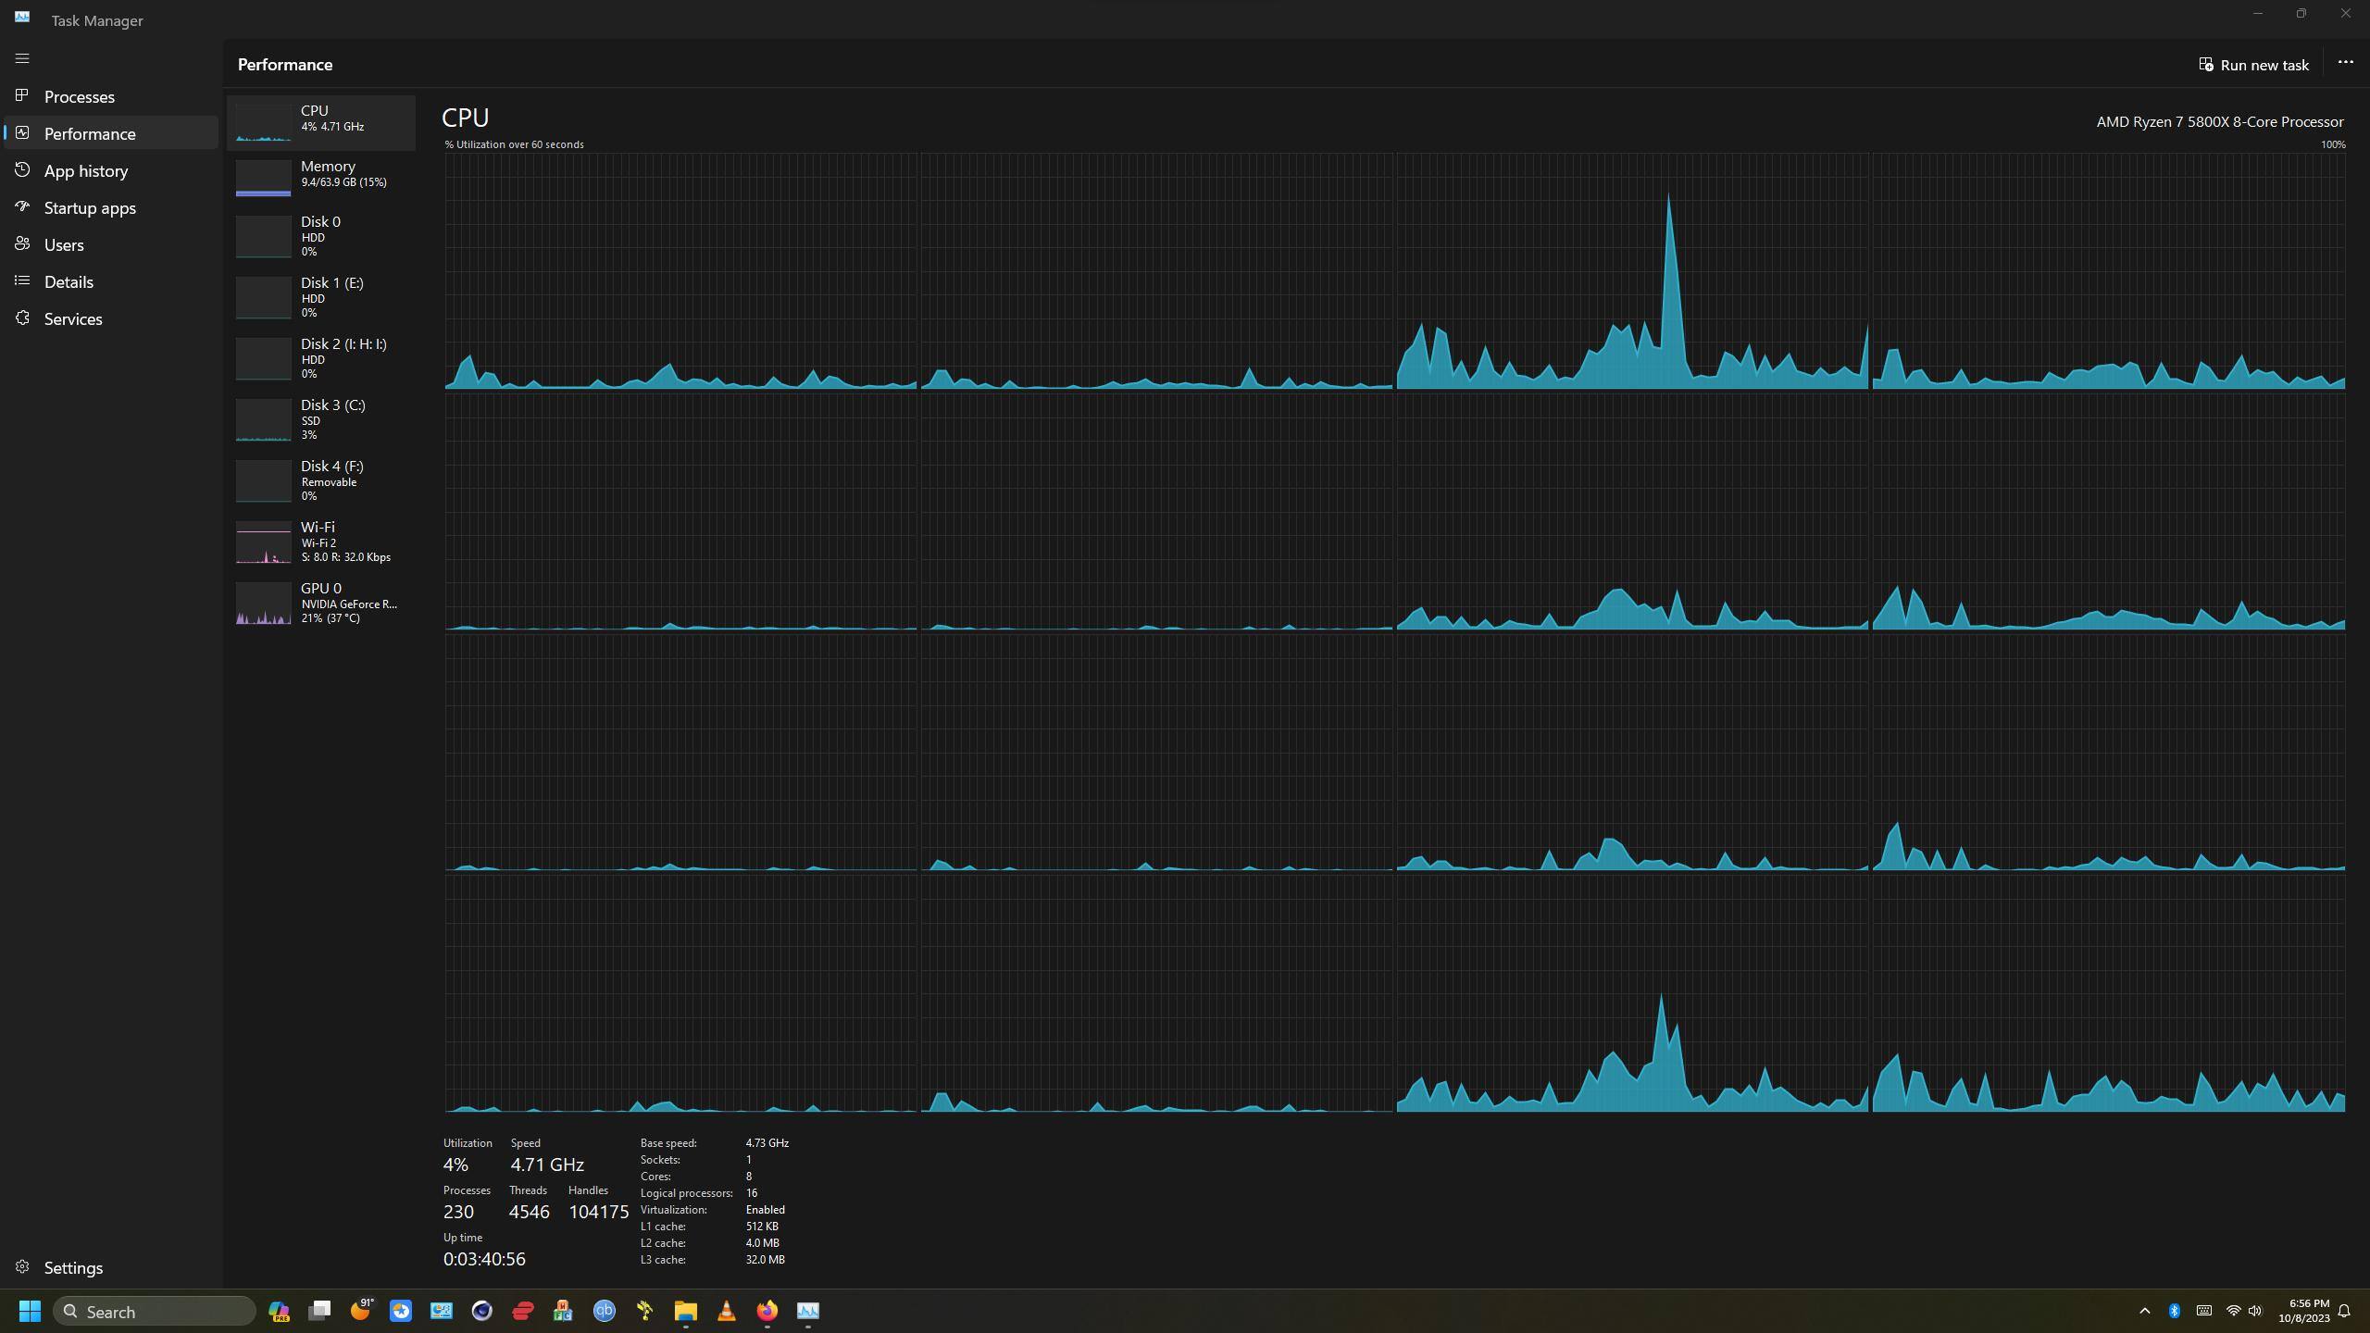2370x1333 pixels.
Task: Toggle the hamburger navigation menu
Action: [22, 58]
